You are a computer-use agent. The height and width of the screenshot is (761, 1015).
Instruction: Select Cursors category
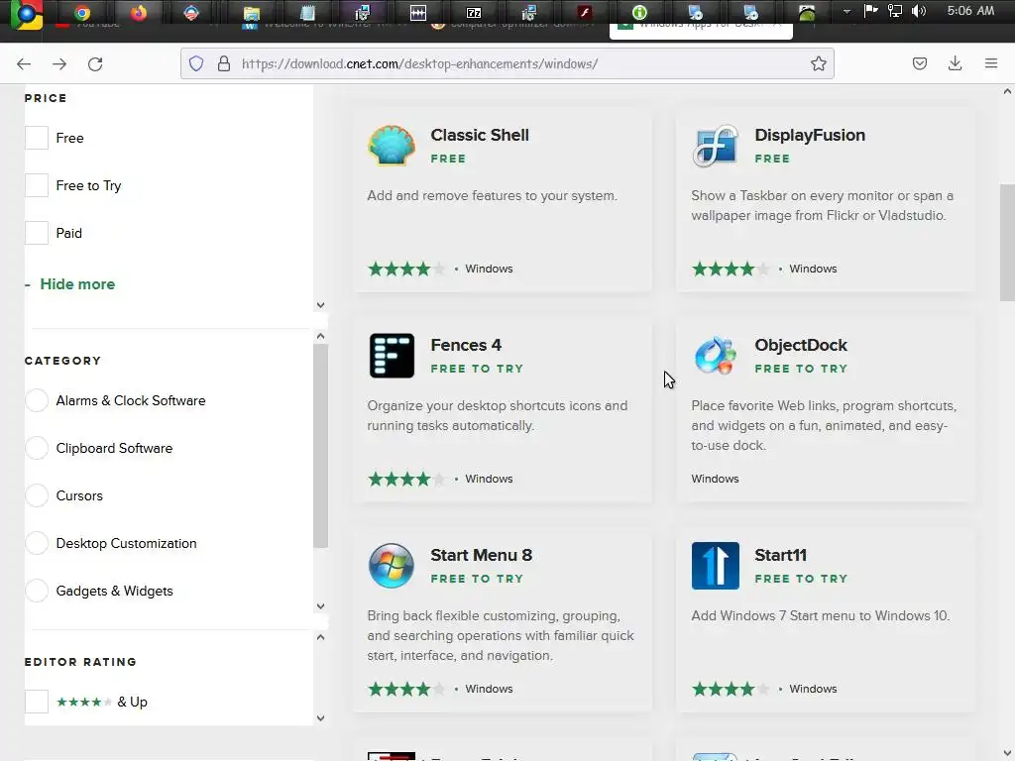pyautogui.click(x=37, y=495)
